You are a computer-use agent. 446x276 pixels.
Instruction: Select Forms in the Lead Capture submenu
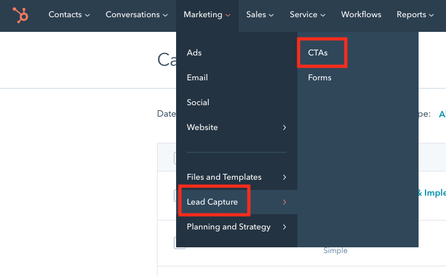[x=320, y=78]
